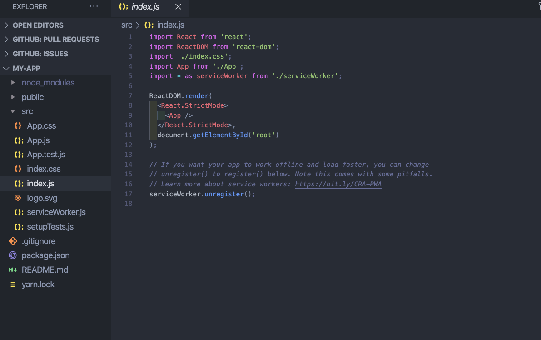Click the yarn icon beside yarn.lock

click(13, 284)
